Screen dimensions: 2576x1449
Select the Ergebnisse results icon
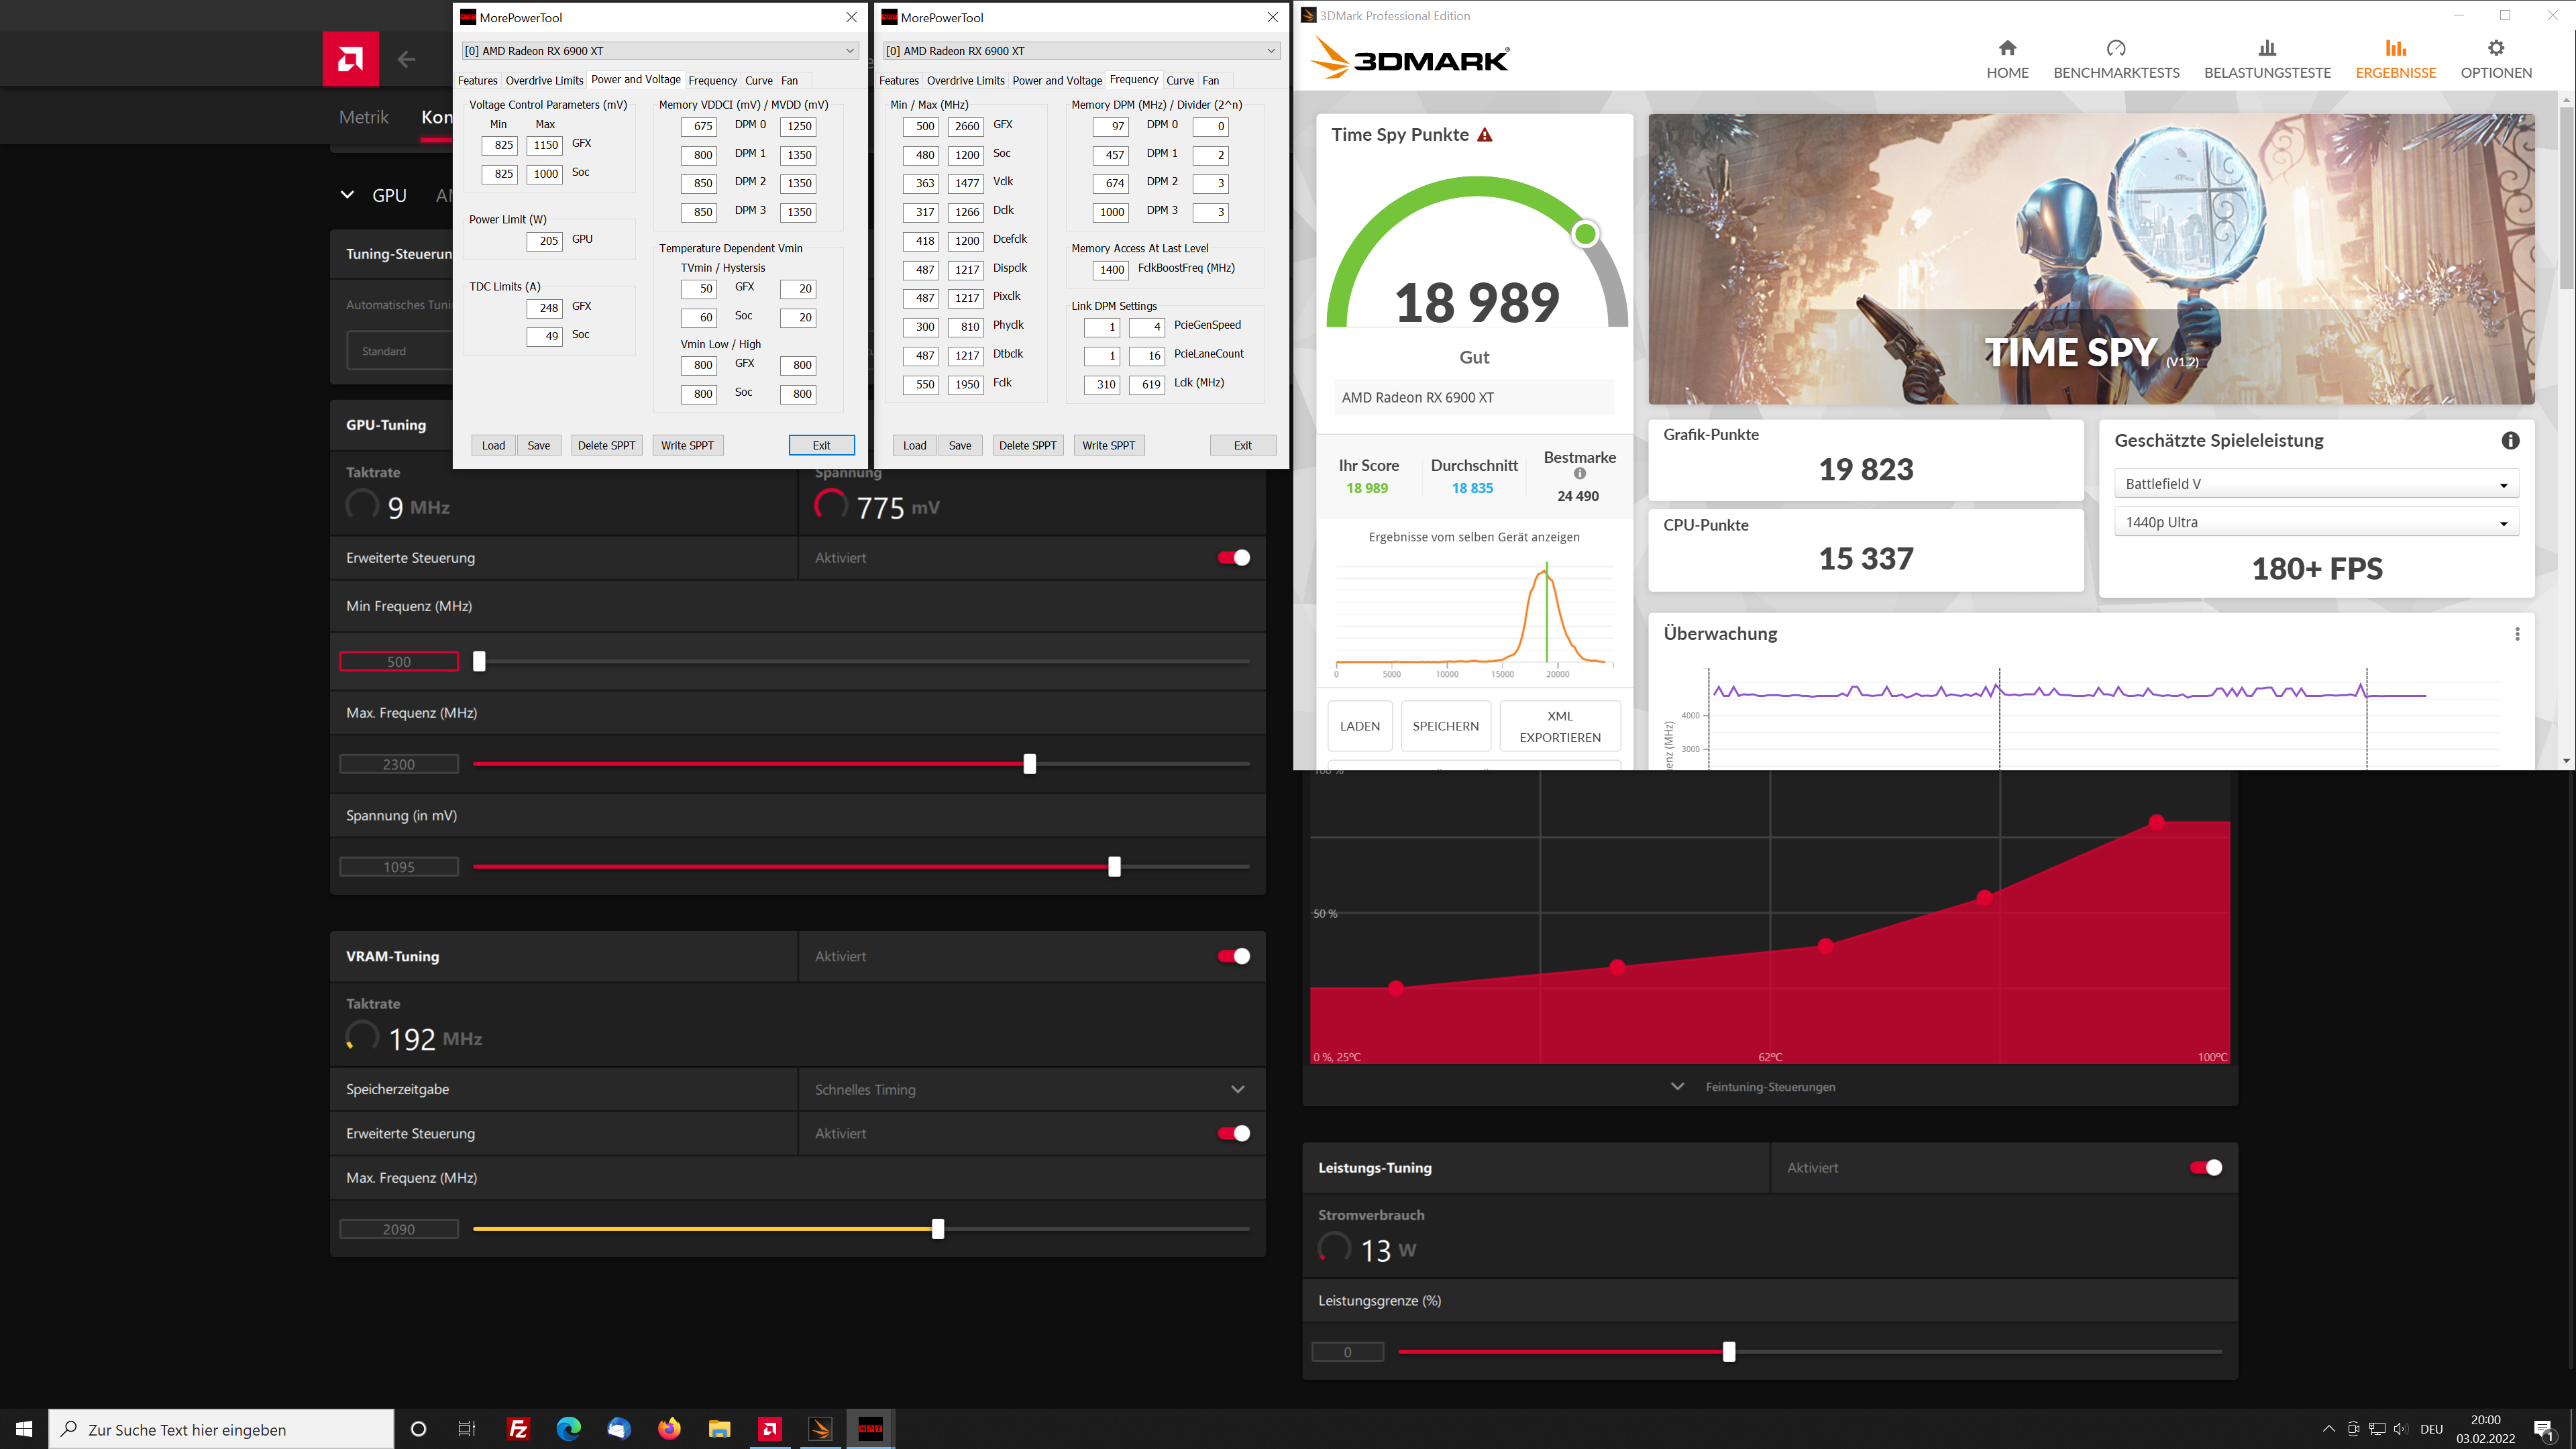2395,57
